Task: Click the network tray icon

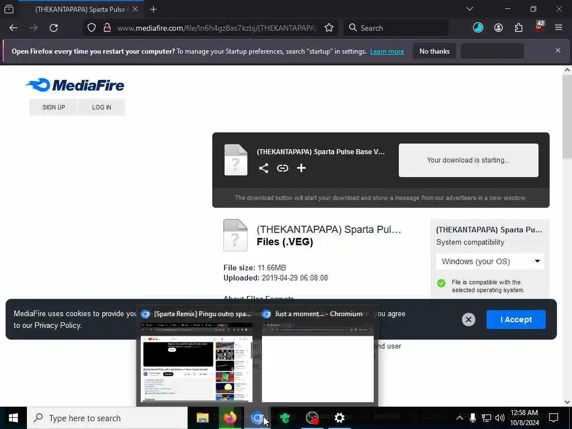Action: pos(487,418)
